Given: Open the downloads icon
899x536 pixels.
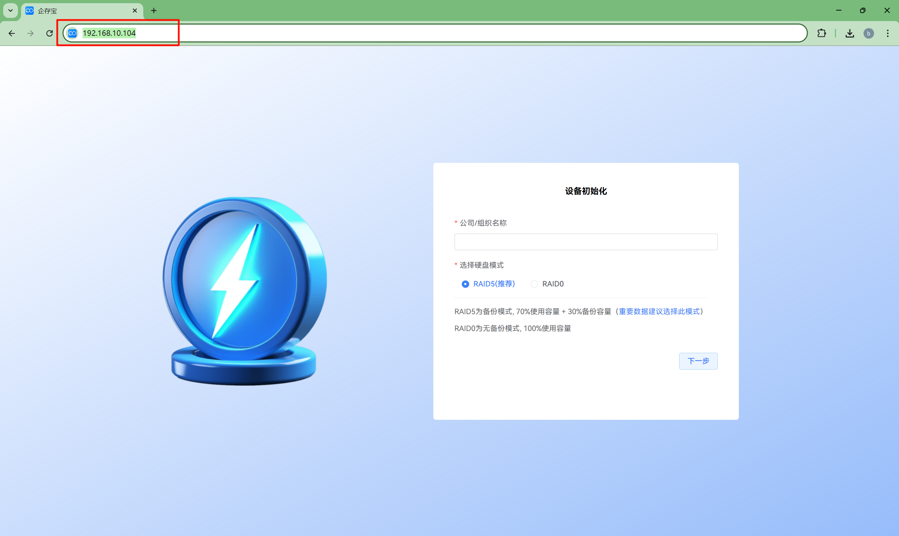Looking at the screenshot, I should pyautogui.click(x=849, y=33).
